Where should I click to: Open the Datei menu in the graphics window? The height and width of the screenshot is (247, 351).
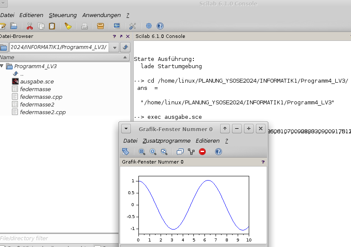130,141
